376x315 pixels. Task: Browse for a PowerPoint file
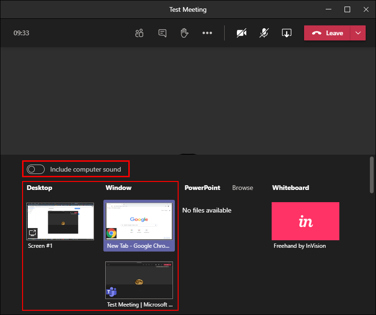[243, 188]
